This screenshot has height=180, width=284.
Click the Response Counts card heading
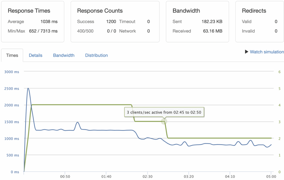point(100,11)
